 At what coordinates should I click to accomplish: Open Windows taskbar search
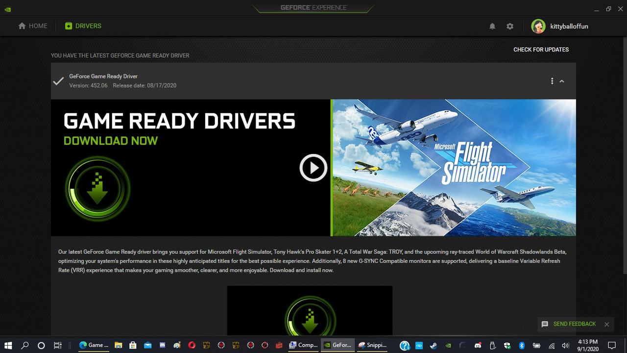pyautogui.click(x=25, y=345)
